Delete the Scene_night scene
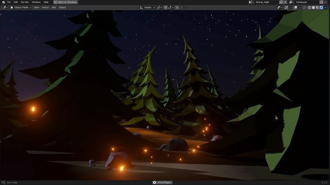The width and height of the screenshot is (330, 185). [285, 2]
